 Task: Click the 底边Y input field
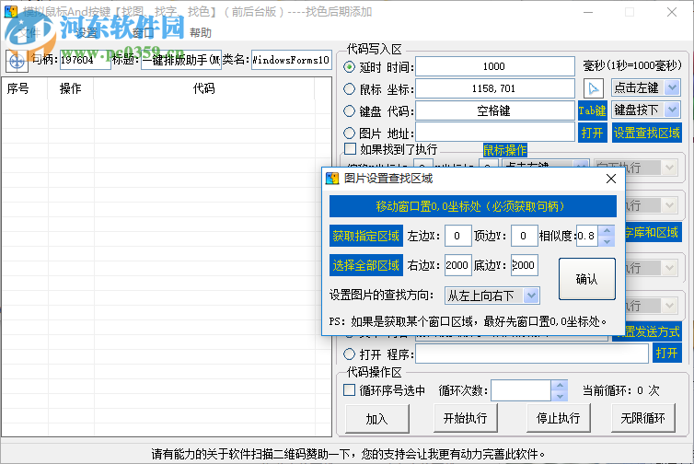525,265
